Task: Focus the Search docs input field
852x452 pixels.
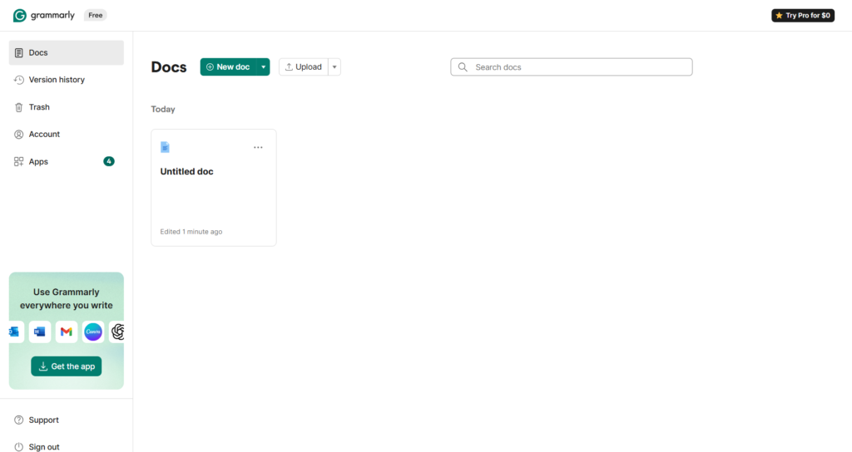Action: (x=572, y=66)
